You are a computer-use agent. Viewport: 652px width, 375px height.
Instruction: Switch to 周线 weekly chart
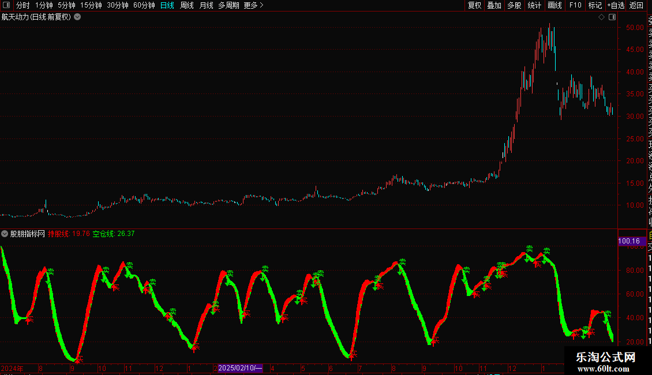[x=187, y=5]
